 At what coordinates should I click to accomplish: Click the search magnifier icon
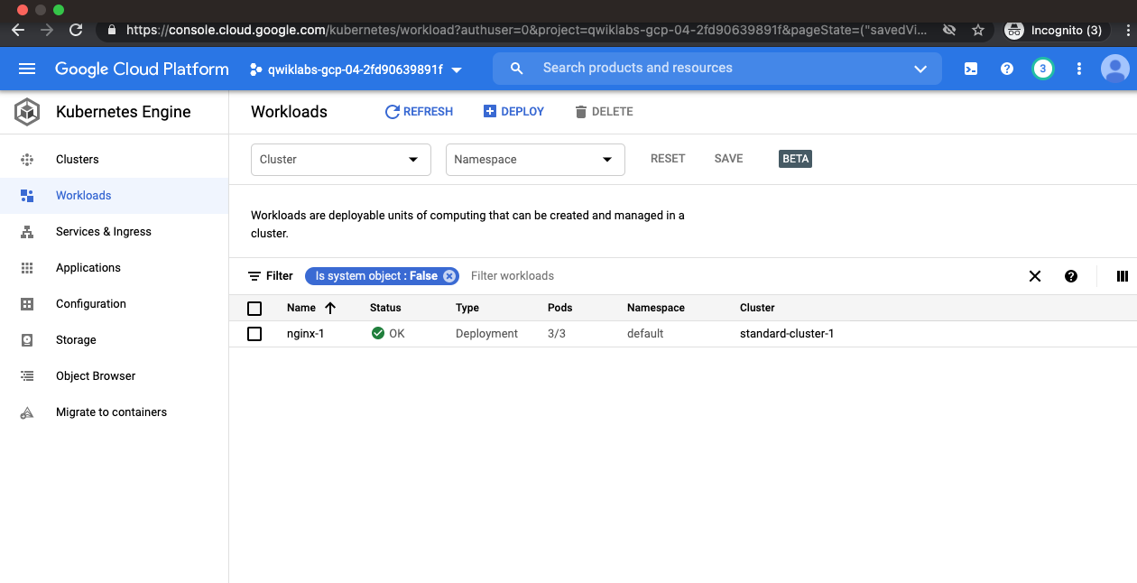point(516,69)
